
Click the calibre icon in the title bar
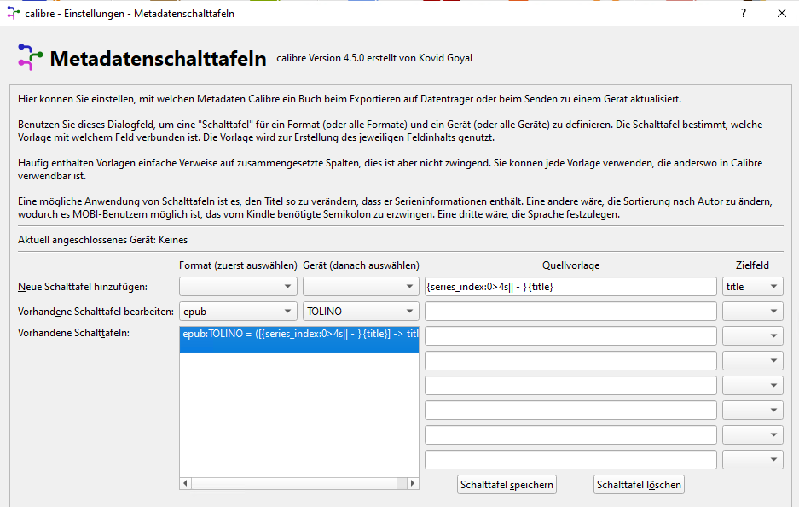[x=14, y=14]
